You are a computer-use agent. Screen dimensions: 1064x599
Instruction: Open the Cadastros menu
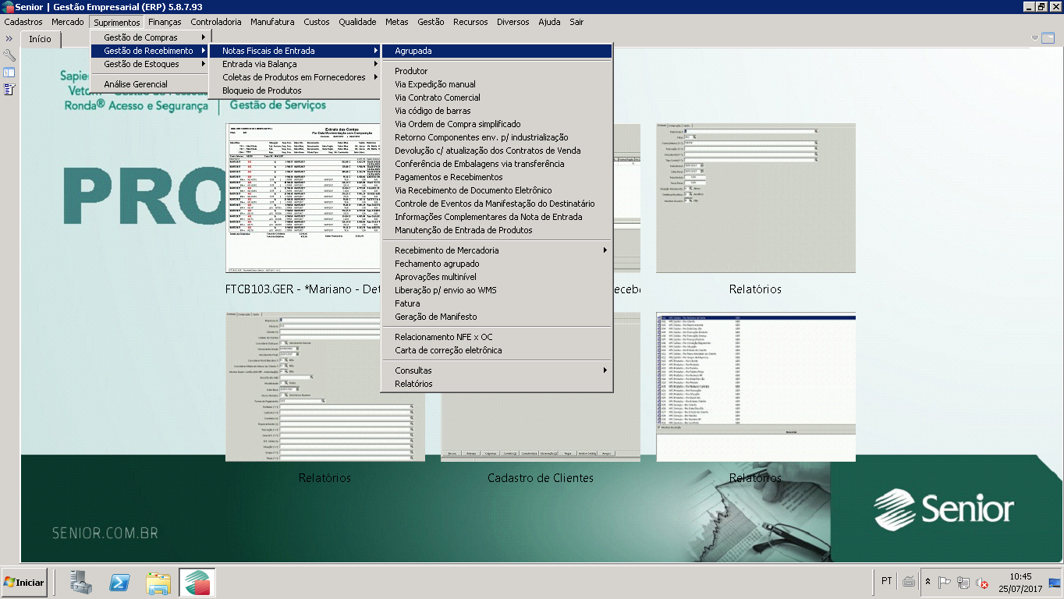(x=23, y=22)
